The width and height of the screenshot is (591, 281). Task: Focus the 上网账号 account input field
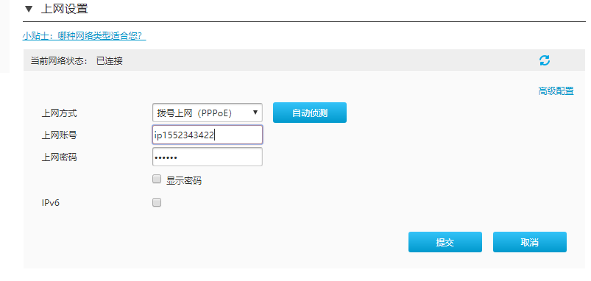tap(208, 135)
